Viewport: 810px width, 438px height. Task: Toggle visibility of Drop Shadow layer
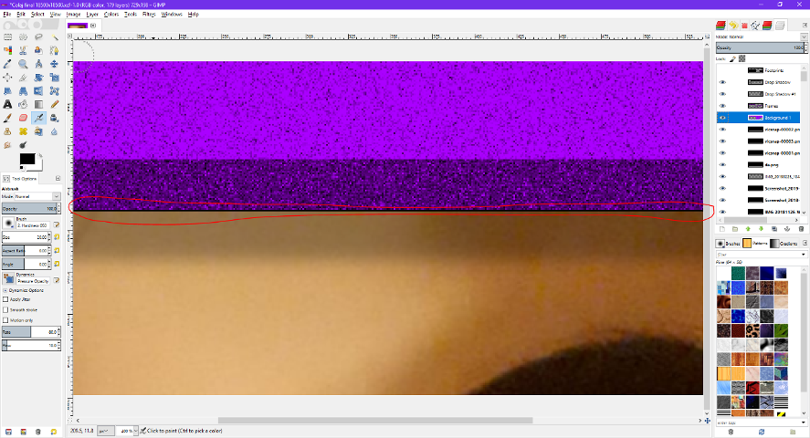pyautogui.click(x=722, y=82)
